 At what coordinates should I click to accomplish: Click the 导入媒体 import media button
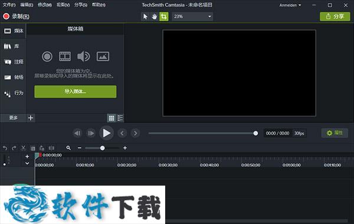pyautogui.click(x=76, y=92)
